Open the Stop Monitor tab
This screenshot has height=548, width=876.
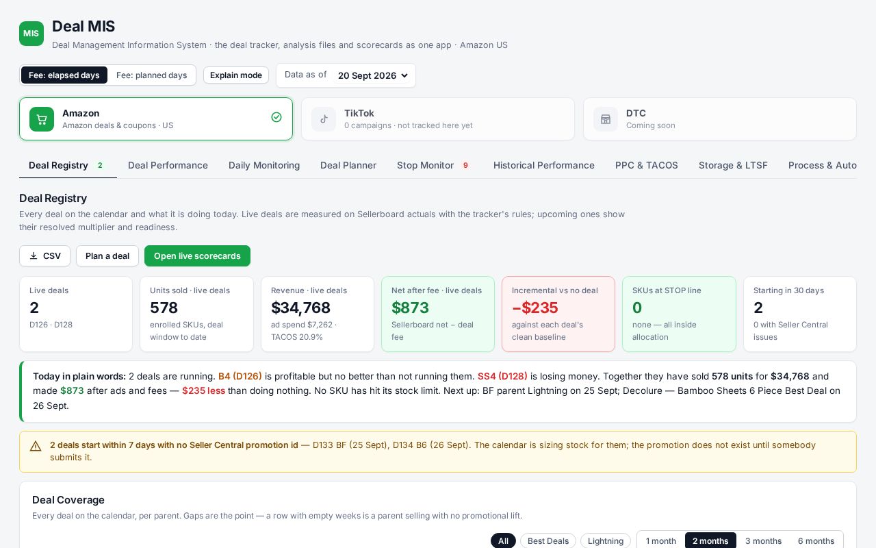click(x=435, y=165)
